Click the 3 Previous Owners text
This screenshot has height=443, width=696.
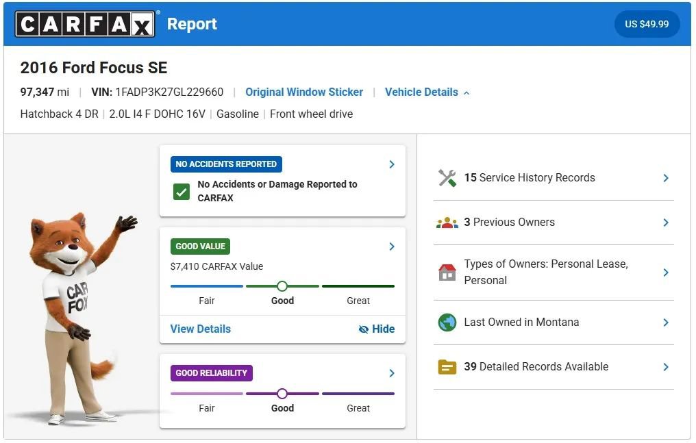(509, 222)
